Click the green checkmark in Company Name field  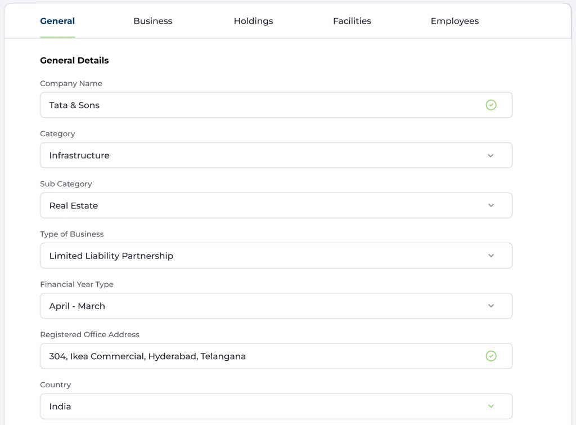tap(491, 105)
